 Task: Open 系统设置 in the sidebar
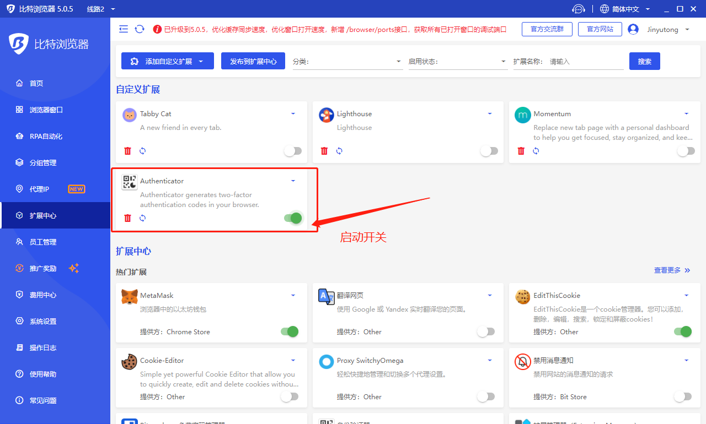(x=55, y=321)
